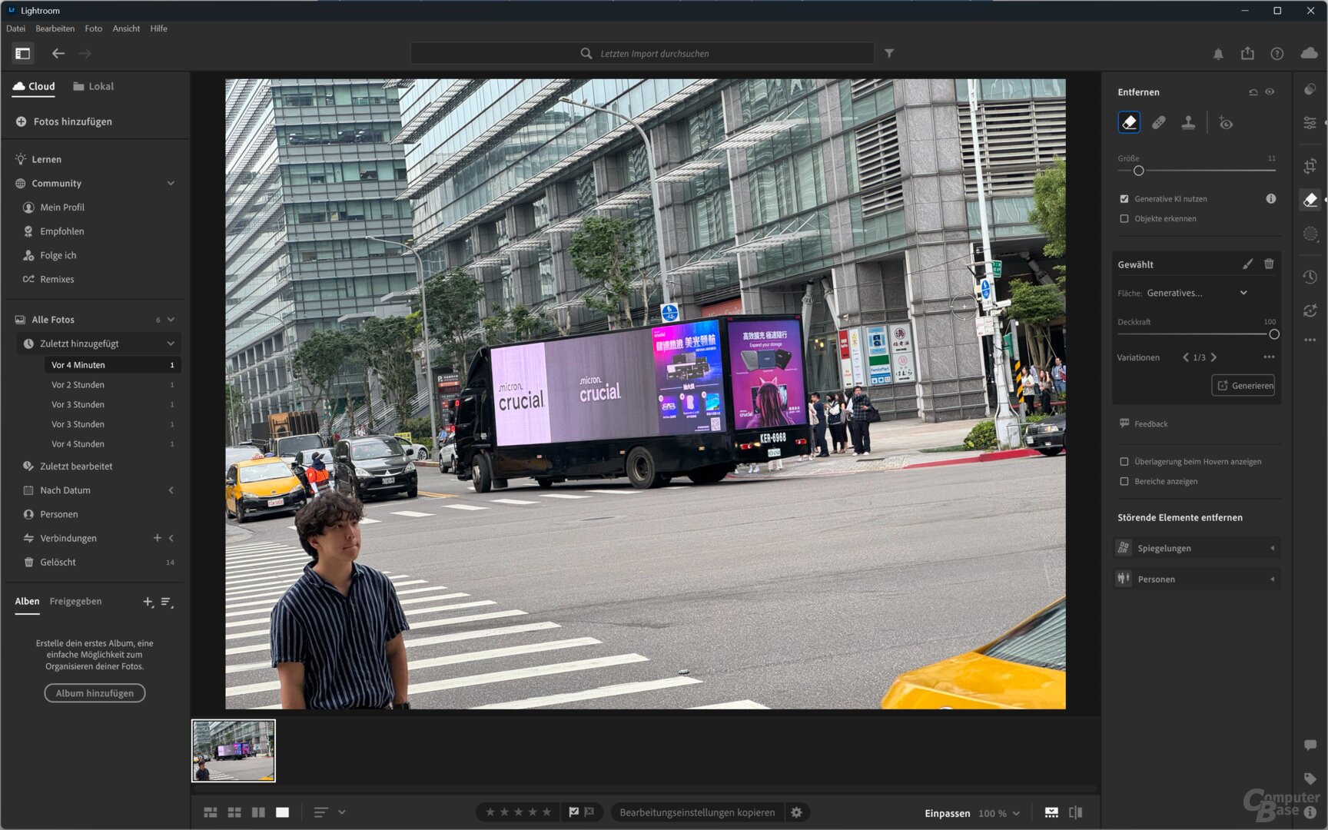Image resolution: width=1328 pixels, height=830 pixels.
Task: Disable Generative KI nutzen checkbox
Action: coord(1124,199)
